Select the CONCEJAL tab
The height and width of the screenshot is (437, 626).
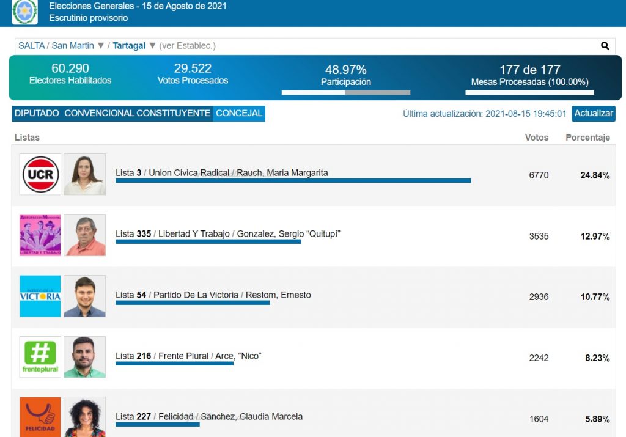pyautogui.click(x=239, y=113)
